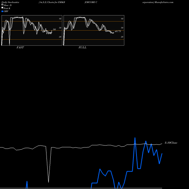Click the 'Fast K' legend label
Image resolution: width=189 pixels, height=189 pixels.
click(x=7, y=8)
